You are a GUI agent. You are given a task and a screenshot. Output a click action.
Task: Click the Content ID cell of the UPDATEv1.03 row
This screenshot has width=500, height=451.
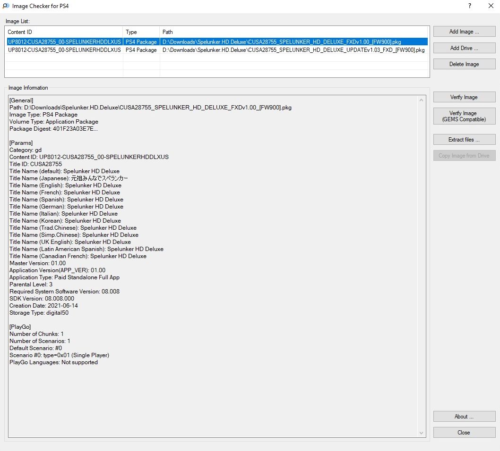pos(64,50)
